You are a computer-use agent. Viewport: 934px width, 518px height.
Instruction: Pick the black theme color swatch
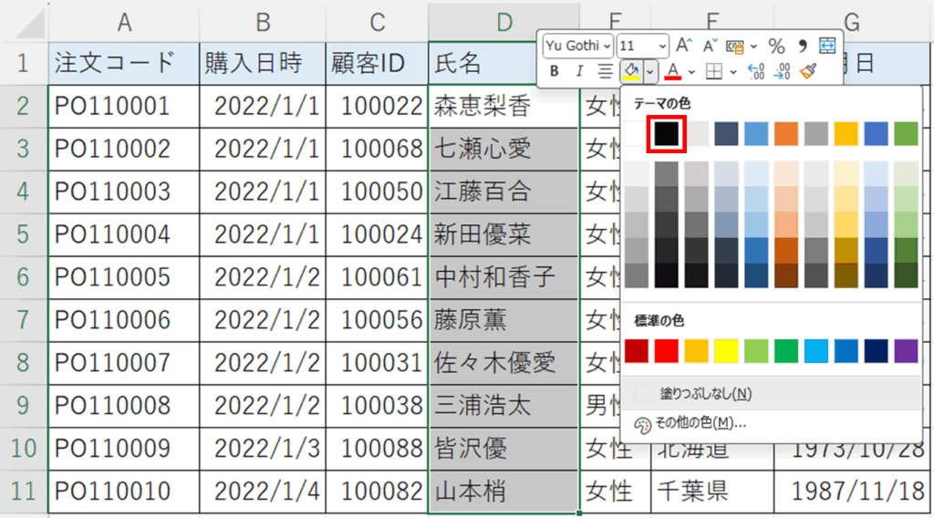666,133
